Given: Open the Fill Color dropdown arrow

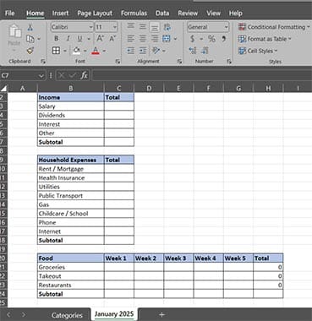Looking at the screenshot, I should [85, 51].
